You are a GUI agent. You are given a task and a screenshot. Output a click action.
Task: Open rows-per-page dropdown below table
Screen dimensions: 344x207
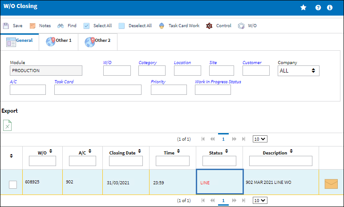tap(260, 200)
